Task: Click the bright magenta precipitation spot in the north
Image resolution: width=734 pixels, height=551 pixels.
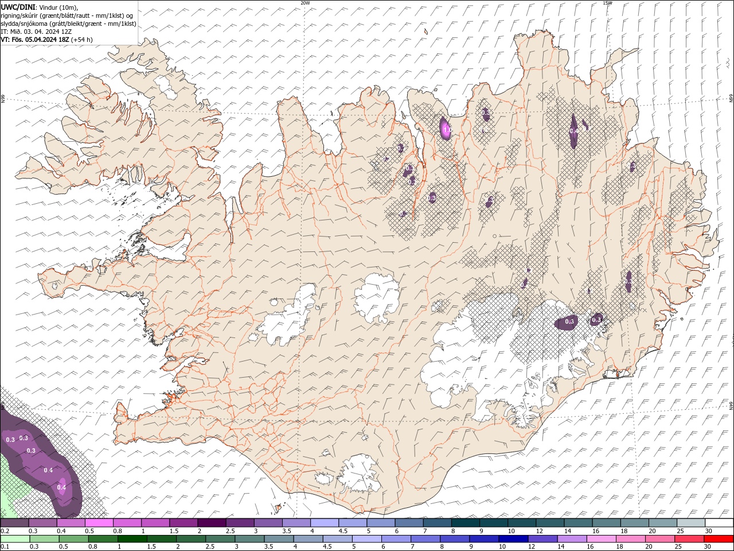Action: pyautogui.click(x=446, y=128)
